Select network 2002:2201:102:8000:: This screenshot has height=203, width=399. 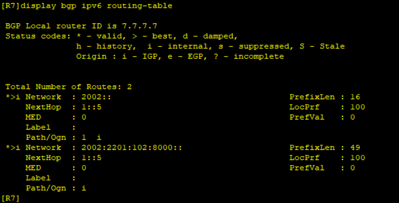coord(132,148)
